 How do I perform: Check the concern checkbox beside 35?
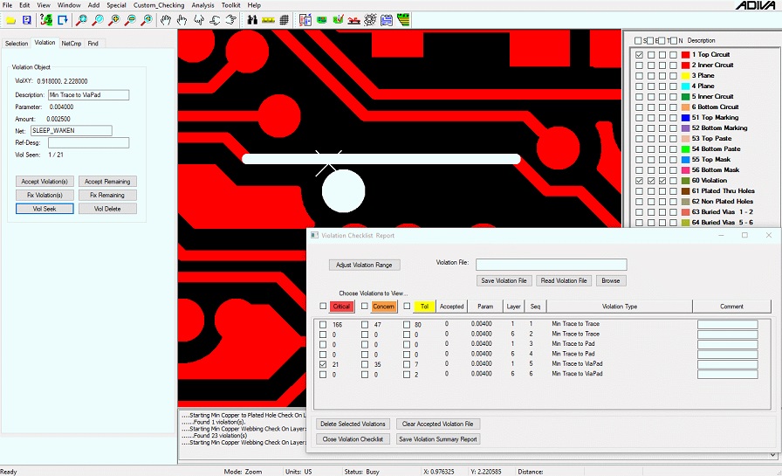(365, 364)
